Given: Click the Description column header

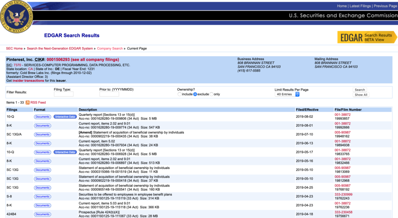Looking at the screenshot, I should pos(88,110).
